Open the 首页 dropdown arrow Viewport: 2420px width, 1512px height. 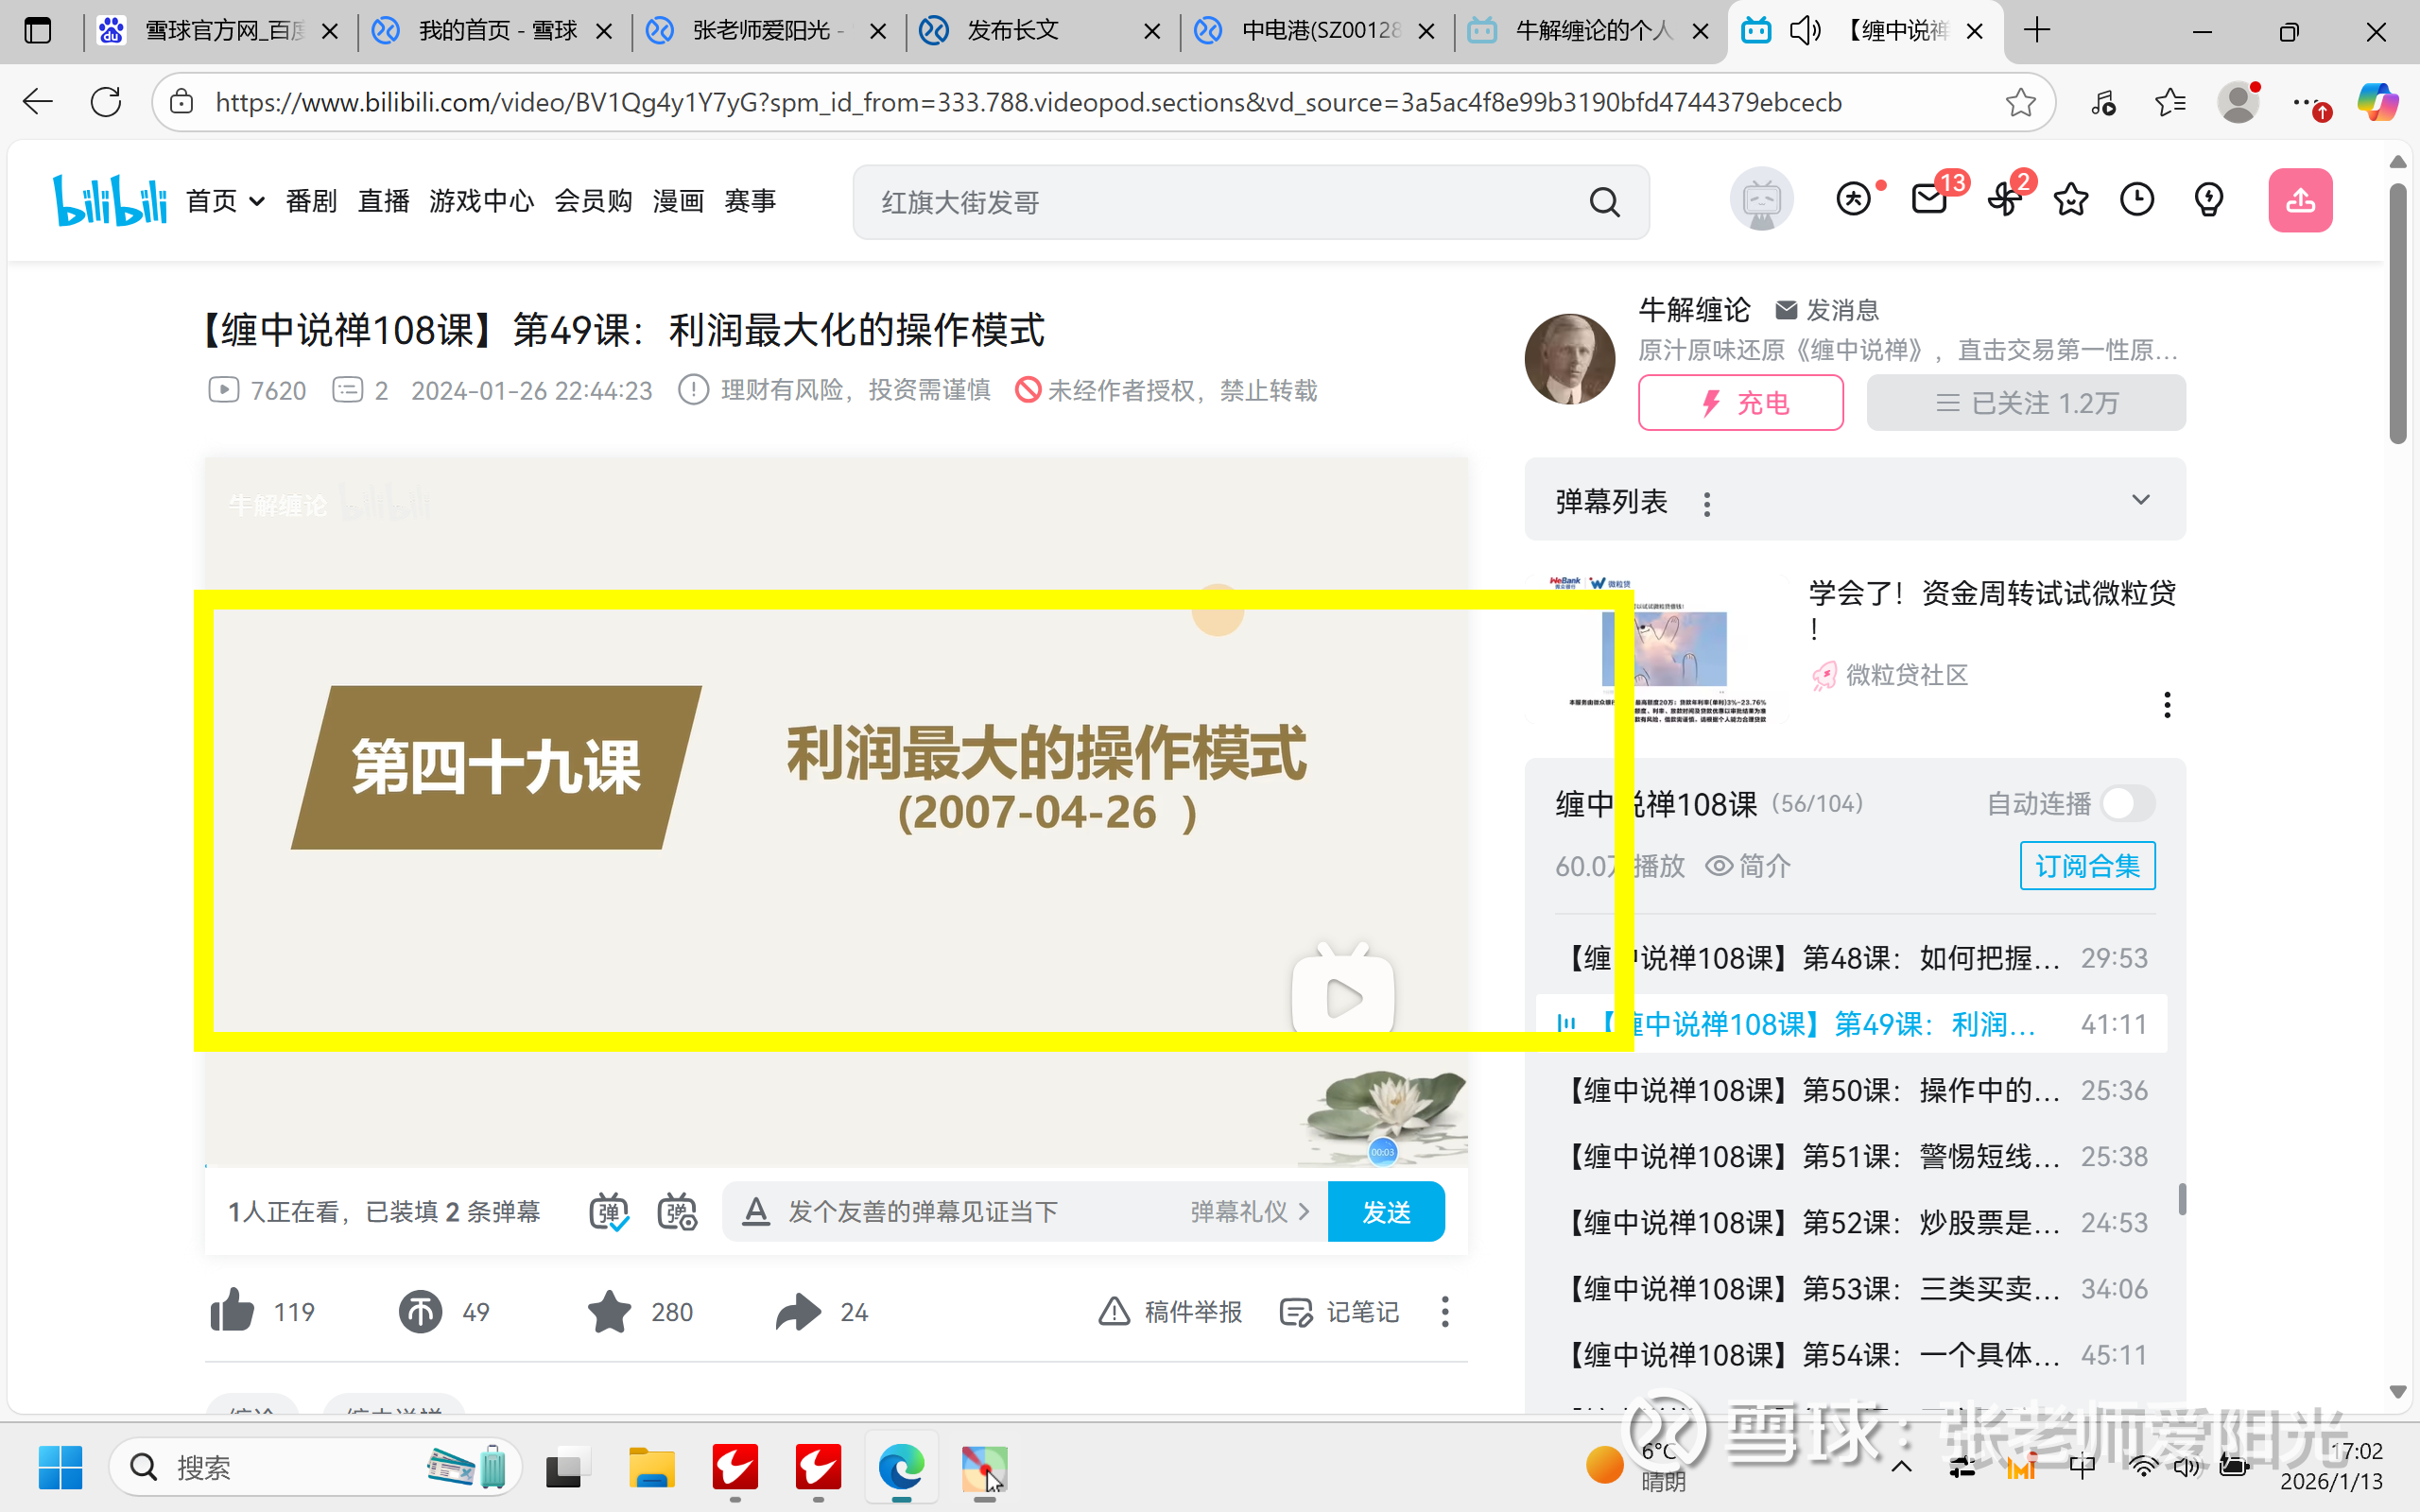257,202
